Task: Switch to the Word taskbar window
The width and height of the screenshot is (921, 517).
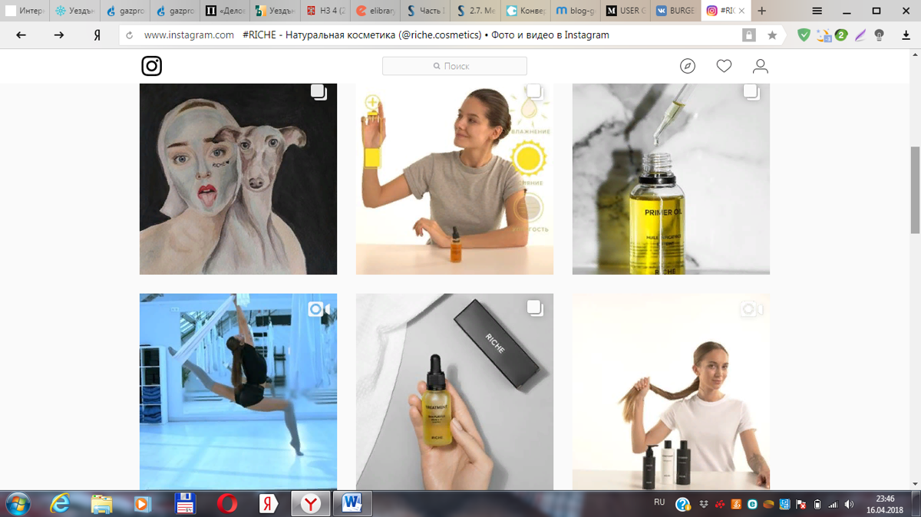Action: point(353,504)
